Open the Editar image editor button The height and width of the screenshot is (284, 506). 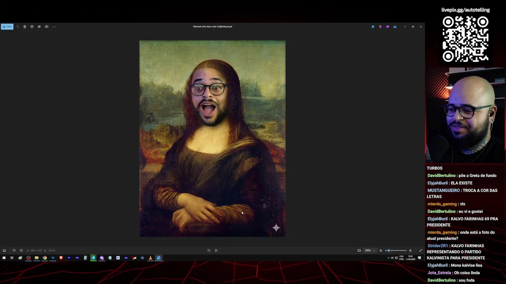tap(7, 27)
